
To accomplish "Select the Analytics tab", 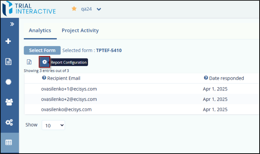I will pyautogui.click(x=40, y=30).
